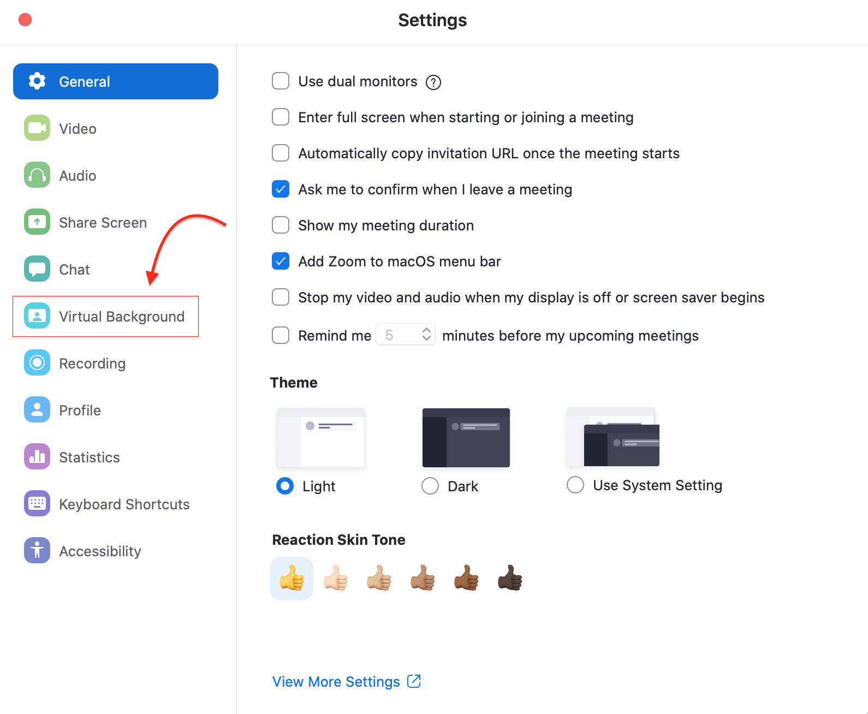Click the Virtual Background icon
Screen dimensions: 868x714
37,316
